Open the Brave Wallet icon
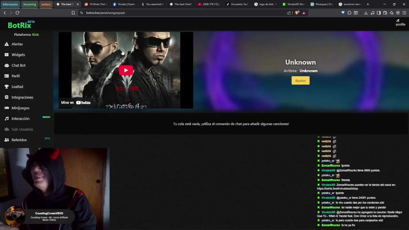This screenshot has height=230, width=409. click(385, 13)
